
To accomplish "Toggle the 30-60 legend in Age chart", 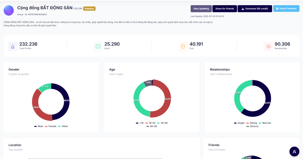I will pos(162,123).
